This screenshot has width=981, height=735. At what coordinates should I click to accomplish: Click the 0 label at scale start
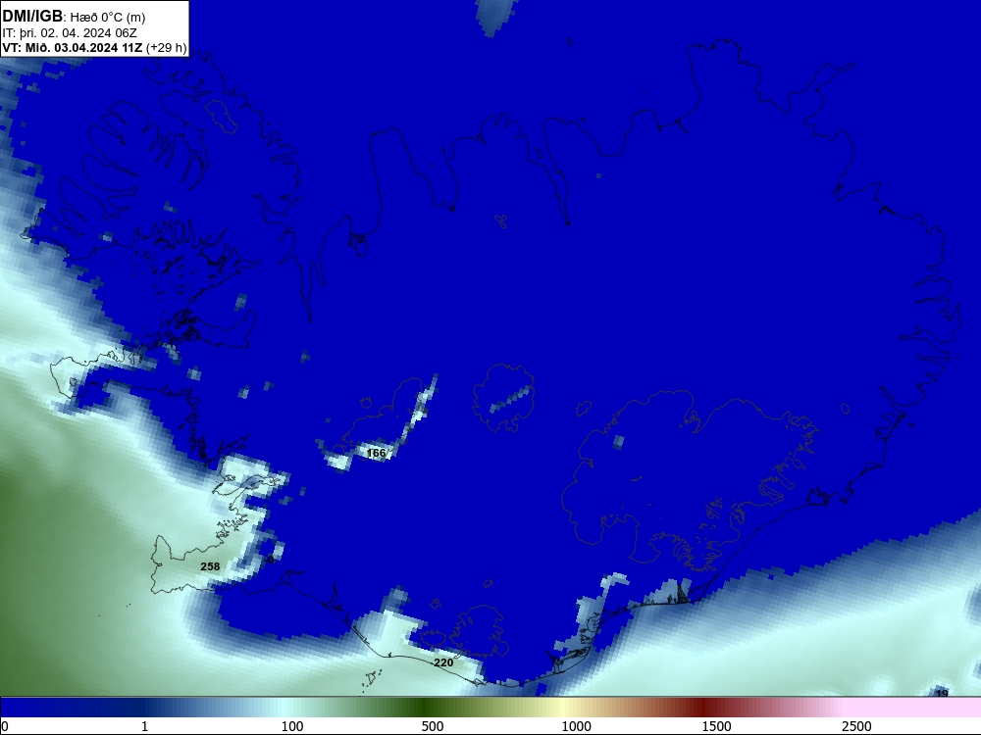(x=5, y=726)
